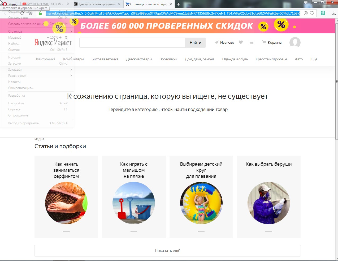Expand the Разработка submenu
Screen dimensions: 338x261
point(37,96)
